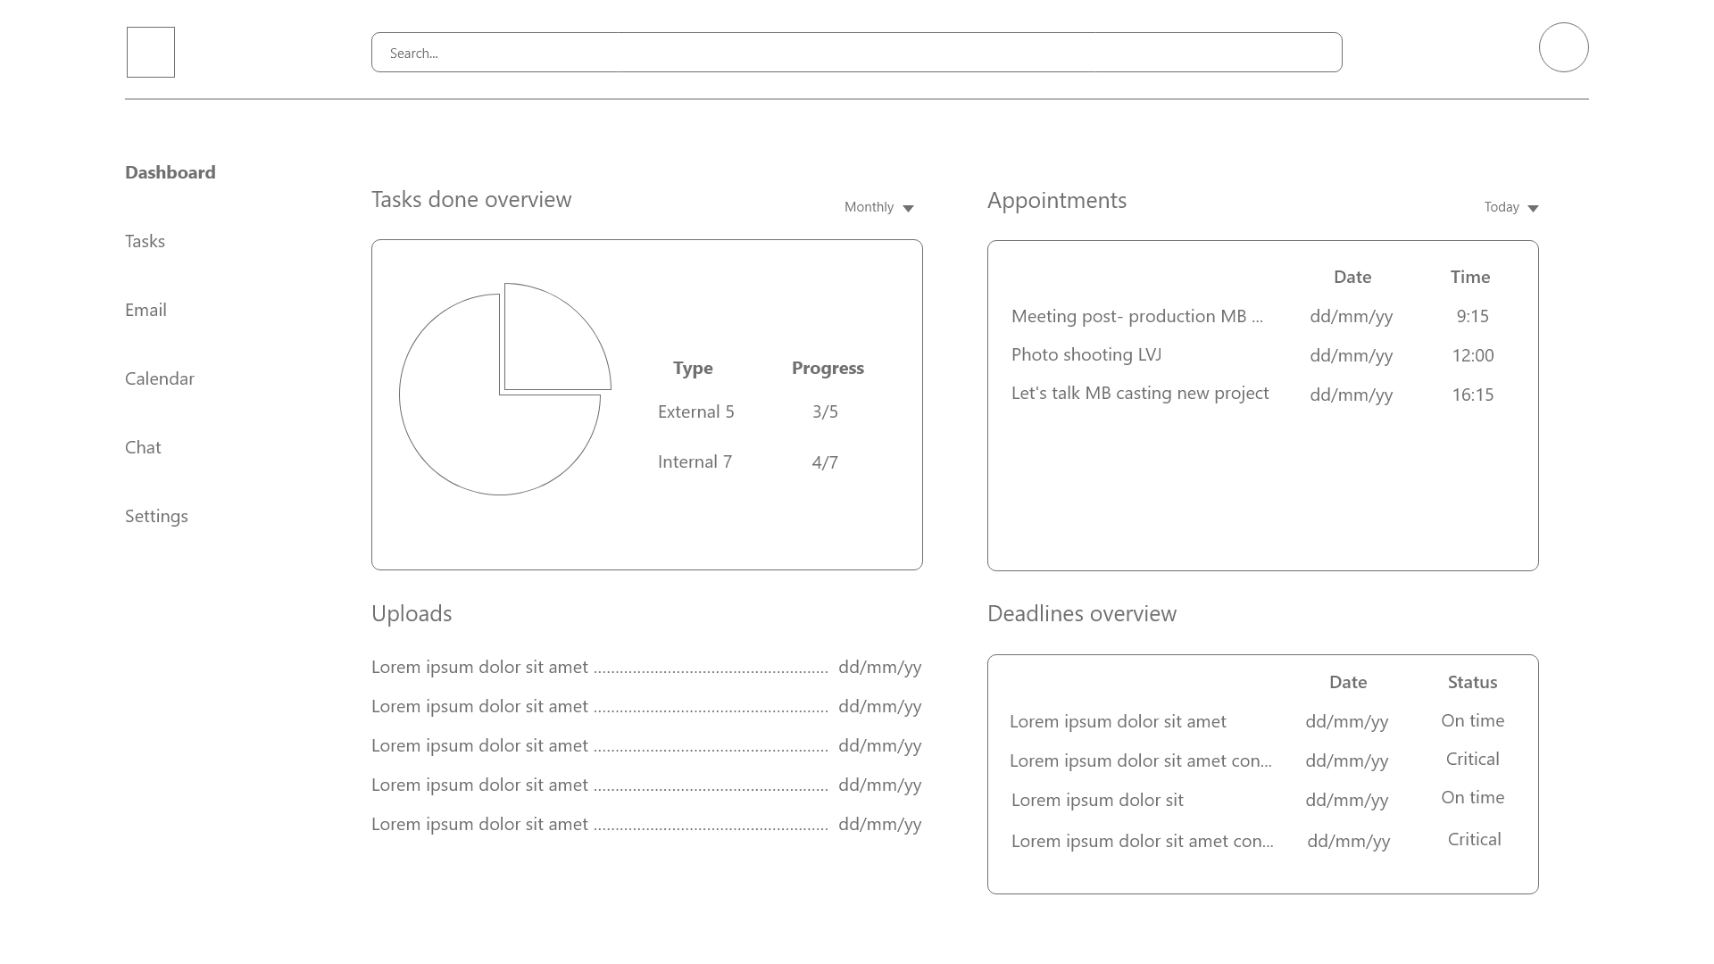Select the Internal 7 task type
The height and width of the screenshot is (964, 1714).
click(695, 461)
